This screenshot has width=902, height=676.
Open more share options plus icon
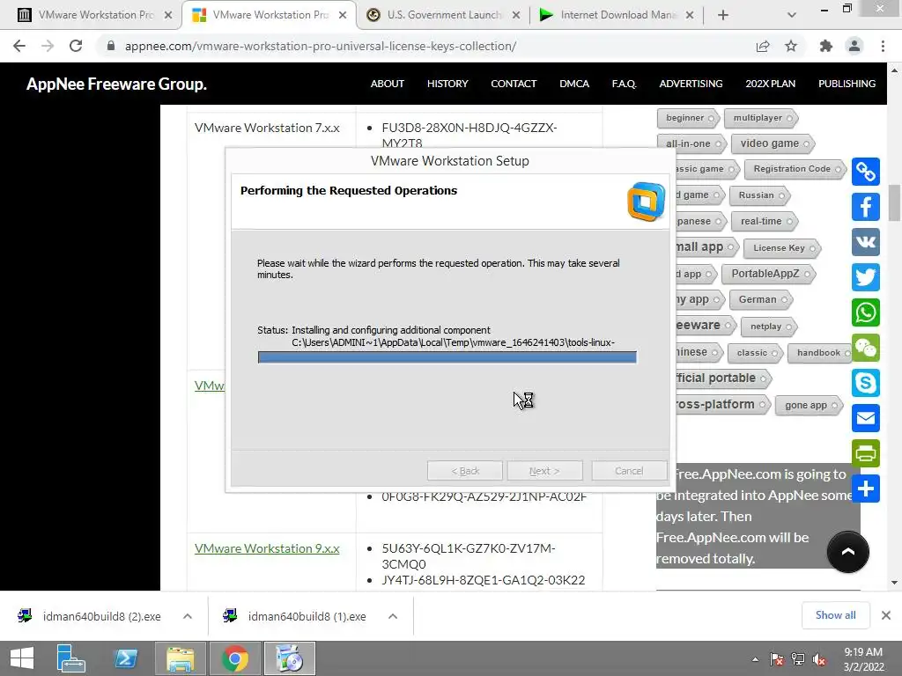click(866, 489)
